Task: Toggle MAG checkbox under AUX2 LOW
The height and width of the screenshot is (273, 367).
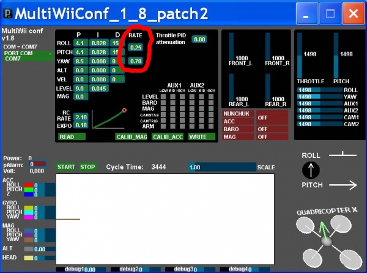Action: coord(192,108)
